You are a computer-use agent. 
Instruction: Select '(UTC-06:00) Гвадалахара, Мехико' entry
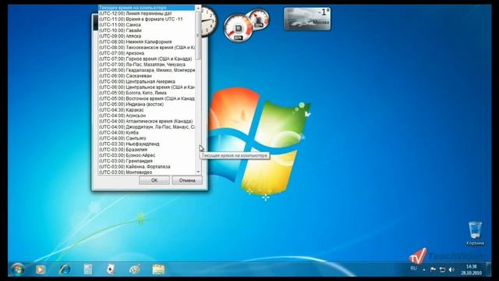click(147, 70)
